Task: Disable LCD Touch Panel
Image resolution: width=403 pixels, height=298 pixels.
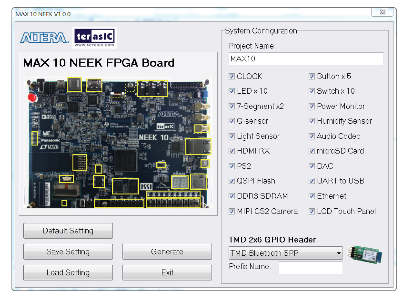Action: [x=312, y=211]
